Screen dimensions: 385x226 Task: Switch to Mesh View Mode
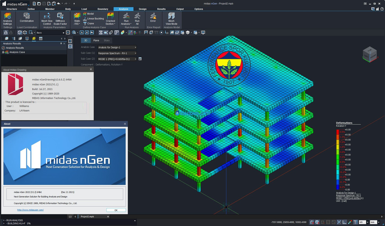171,19
